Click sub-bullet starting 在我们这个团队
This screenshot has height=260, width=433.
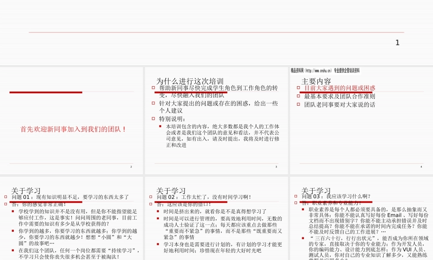point(79,253)
